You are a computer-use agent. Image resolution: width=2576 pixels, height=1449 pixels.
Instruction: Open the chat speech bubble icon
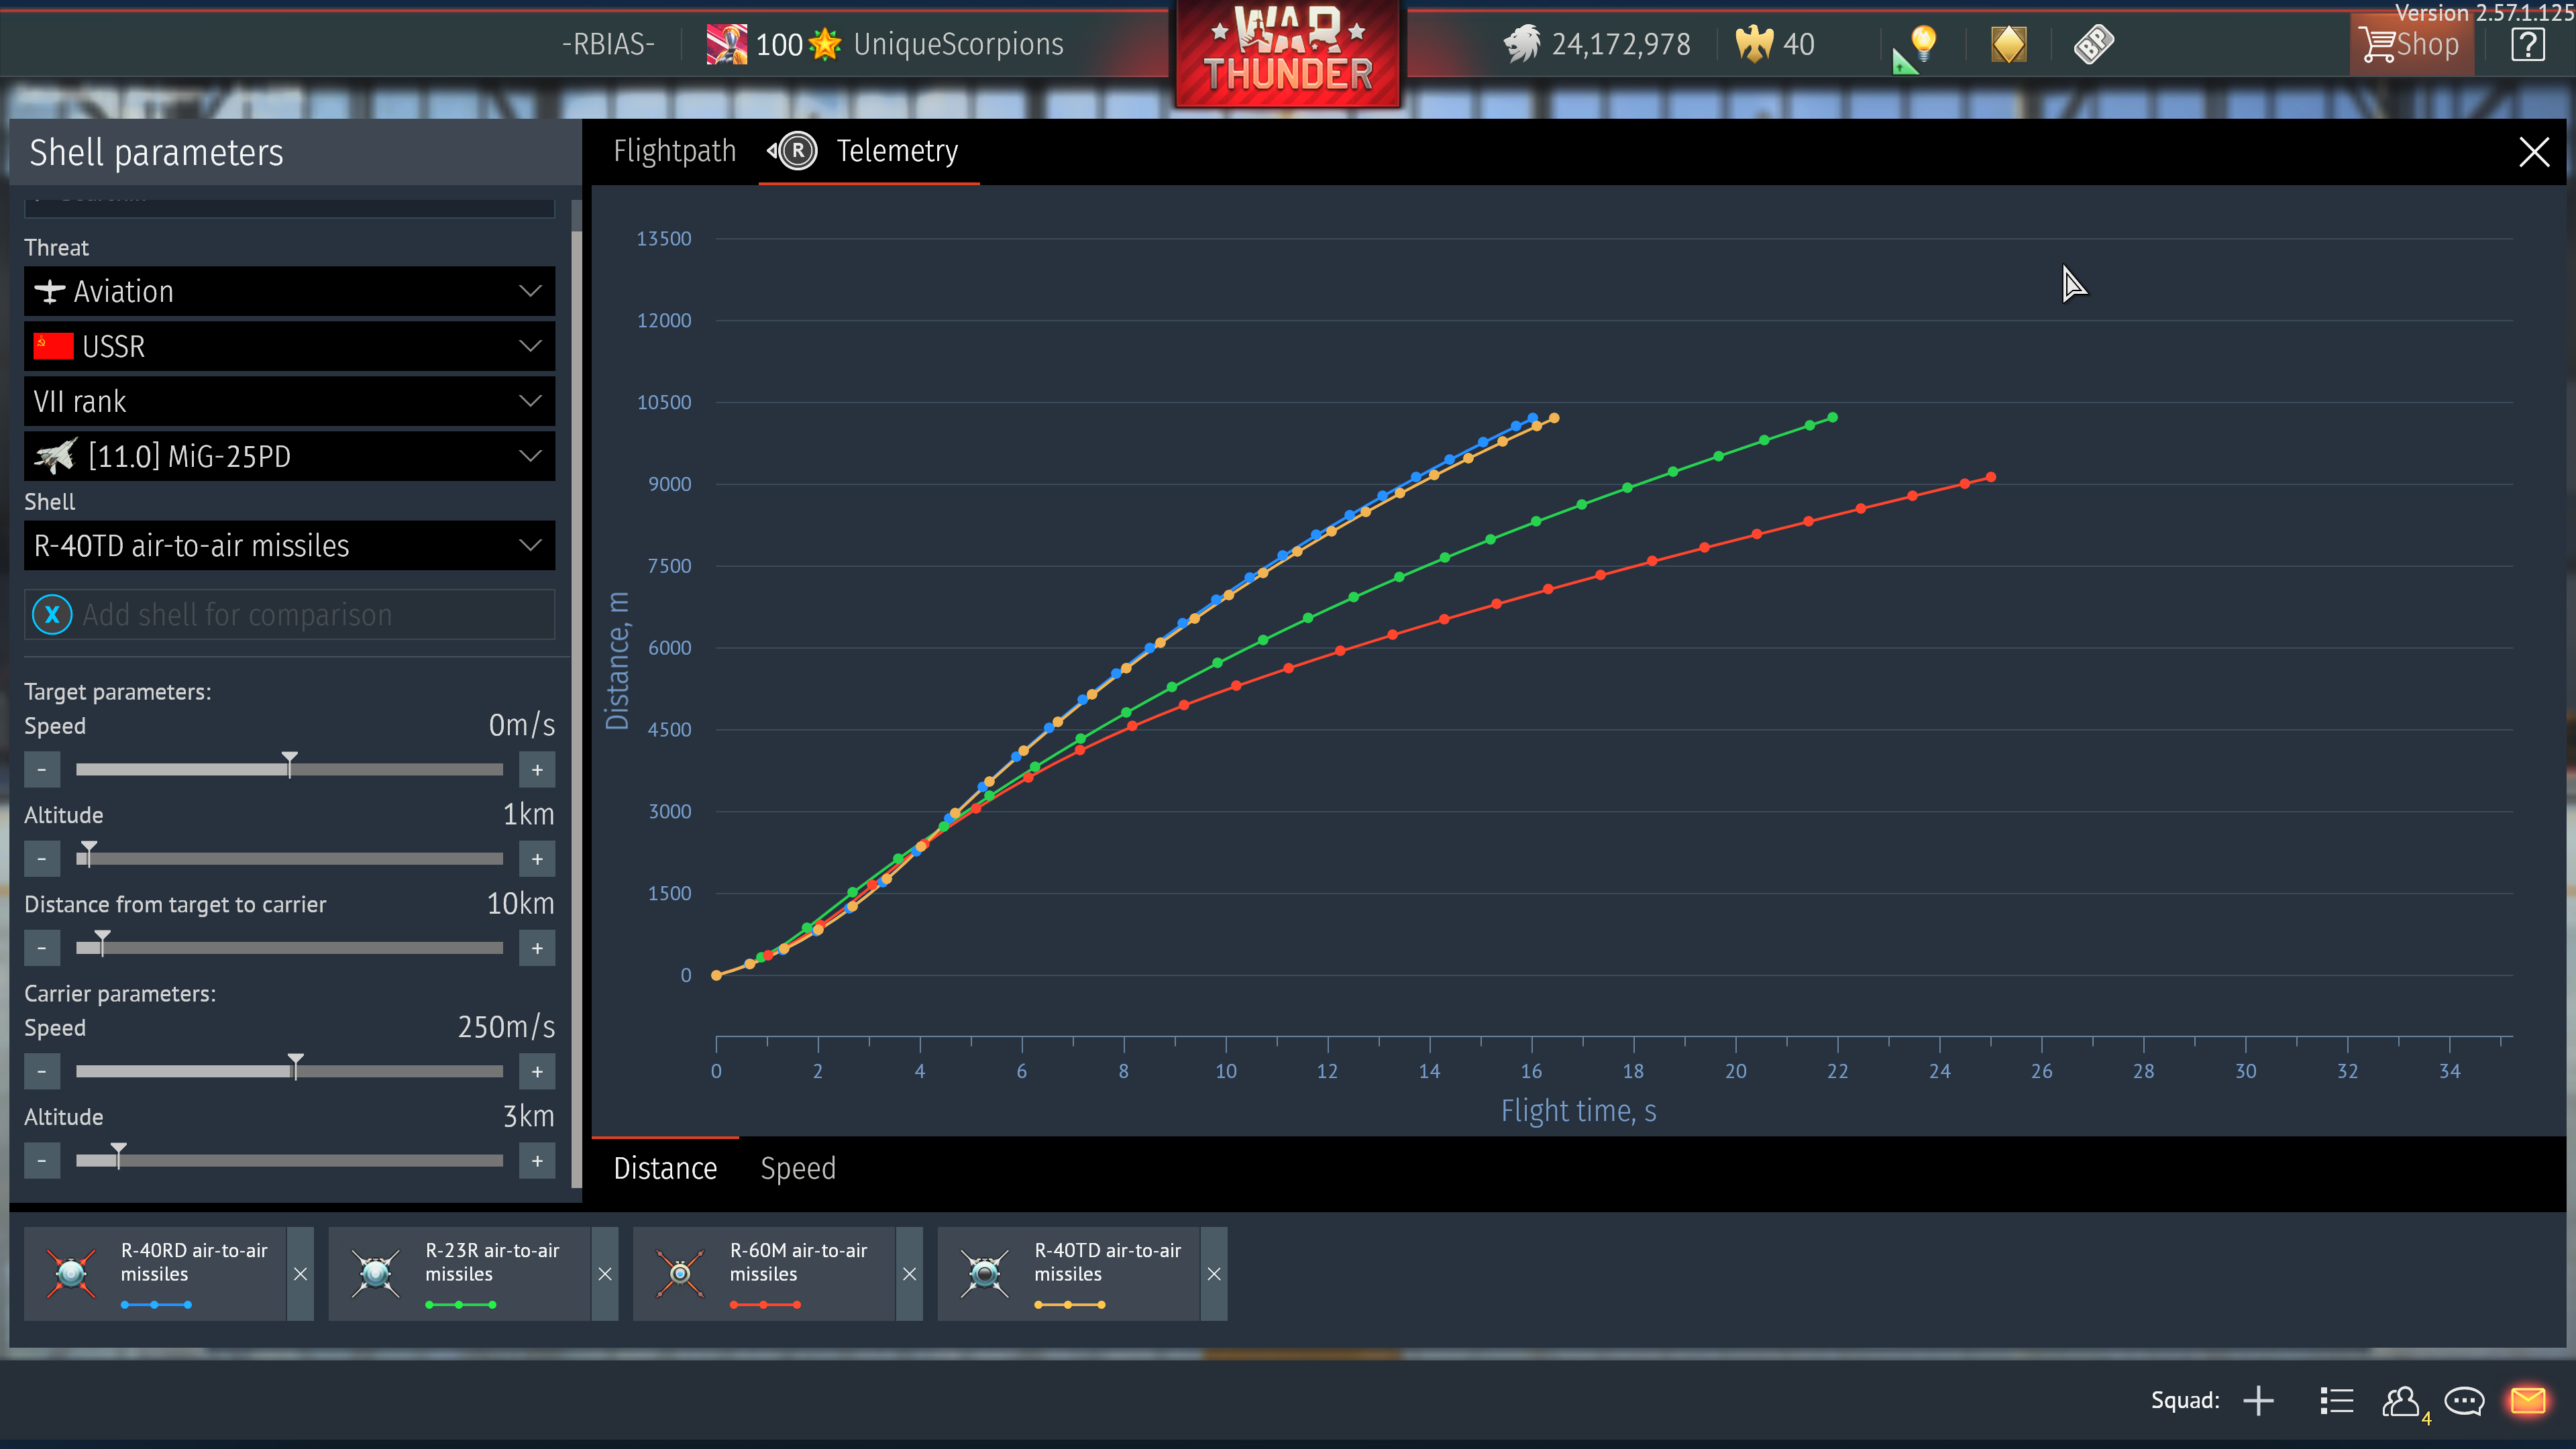pos(2464,1400)
